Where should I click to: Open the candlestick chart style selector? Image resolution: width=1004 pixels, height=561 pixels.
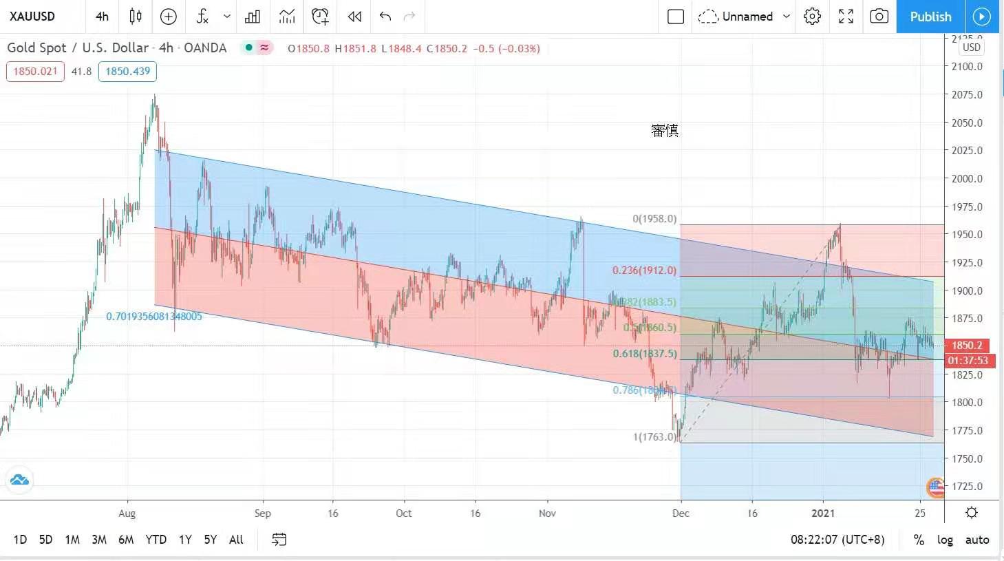[x=136, y=17]
